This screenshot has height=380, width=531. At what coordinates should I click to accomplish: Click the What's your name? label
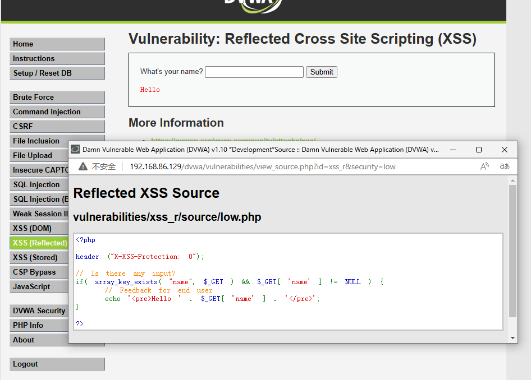171,71
